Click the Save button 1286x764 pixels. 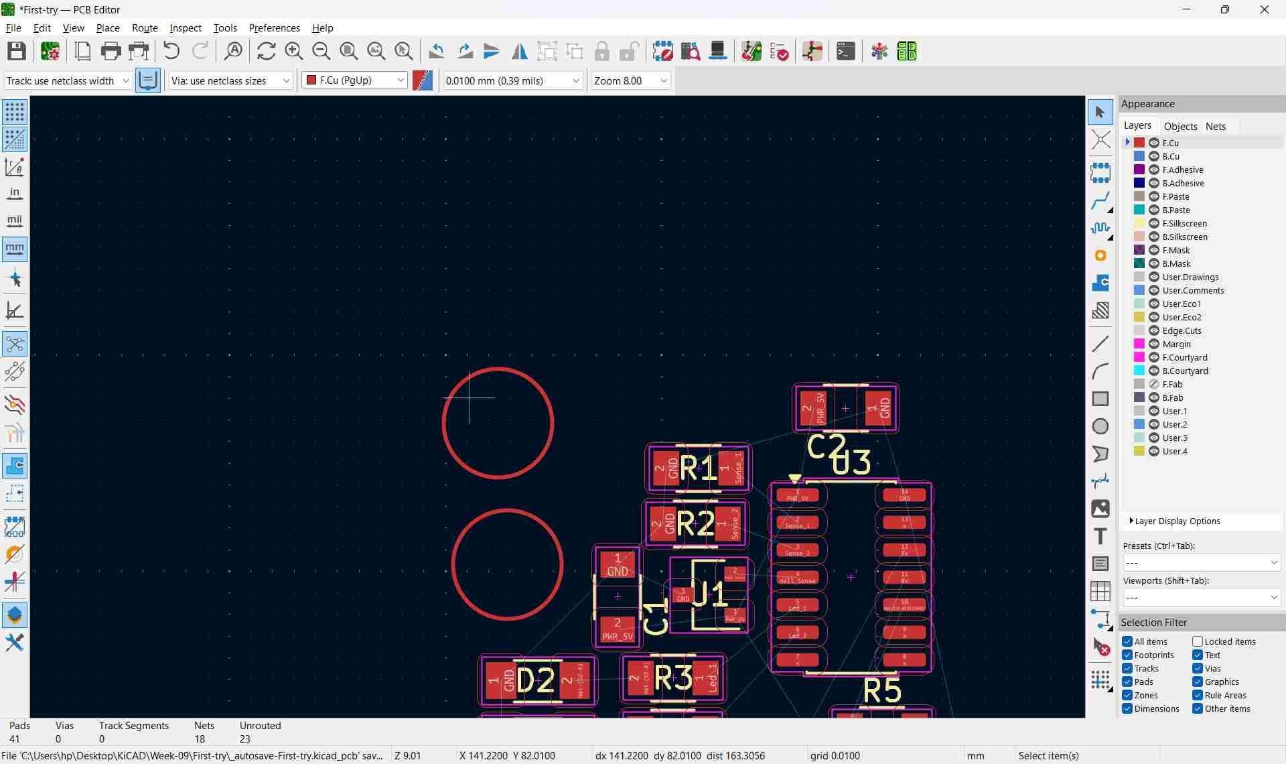click(x=16, y=50)
